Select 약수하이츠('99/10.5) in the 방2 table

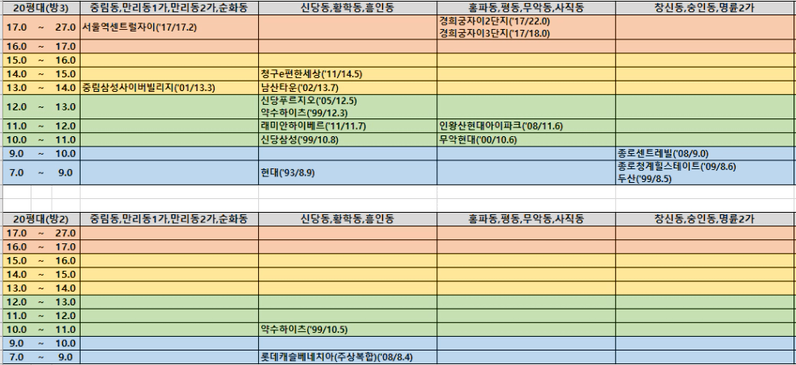(x=348, y=330)
